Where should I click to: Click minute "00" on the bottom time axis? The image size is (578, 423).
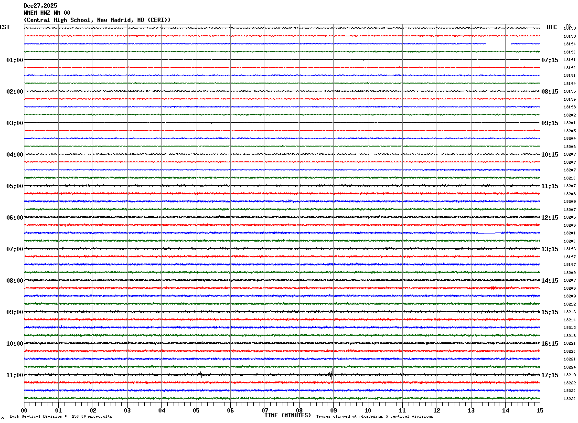pyautogui.click(x=24, y=410)
